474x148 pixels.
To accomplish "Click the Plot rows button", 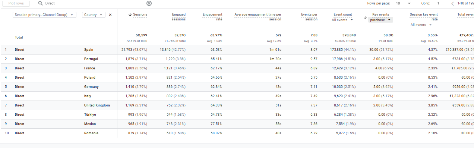I will [x=16, y=3].
